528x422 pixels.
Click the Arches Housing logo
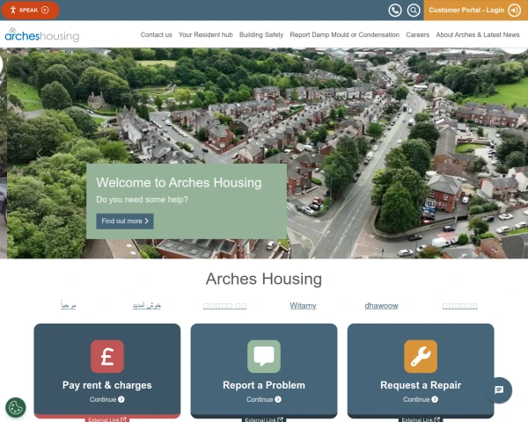pos(42,34)
